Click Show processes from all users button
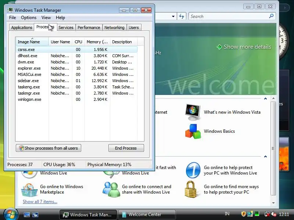Viewport: 294px width, 220px height. point(49,148)
